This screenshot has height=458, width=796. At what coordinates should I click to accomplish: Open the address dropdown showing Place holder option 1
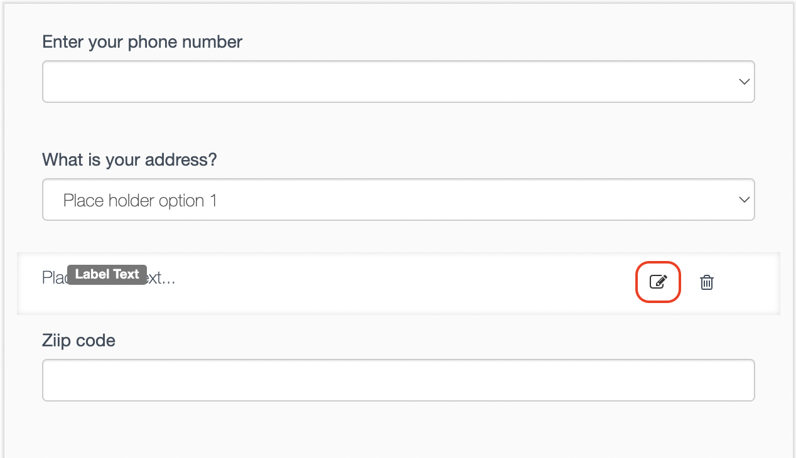pyautogui.click(x=744, y=200)
